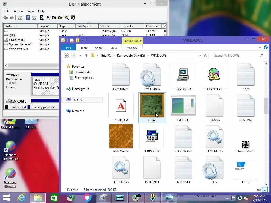The width and height of the screenshot is (271, 203).
Task: Open the Quick Access Toolbar customize dropdown
Action: (83, 41)
